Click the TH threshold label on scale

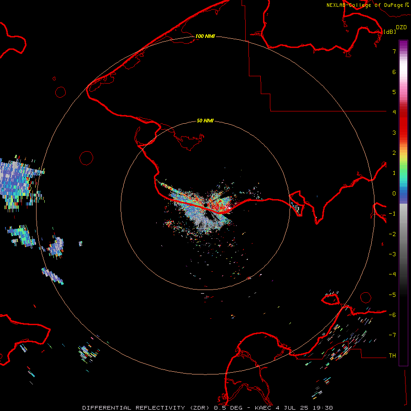pos(392,356)
